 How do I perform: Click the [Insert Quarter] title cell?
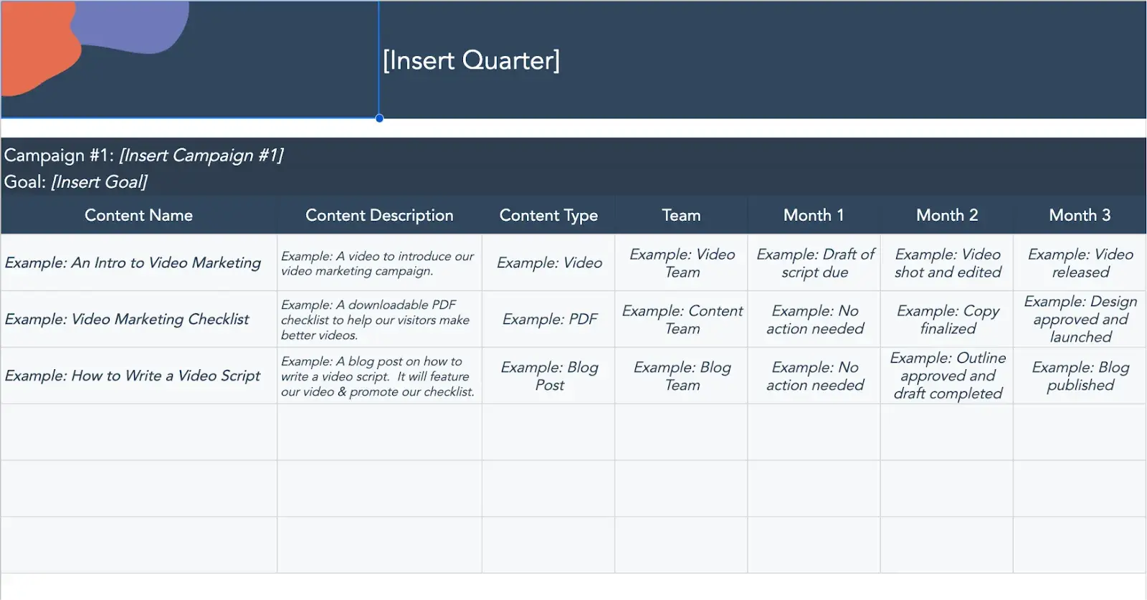coord(471,60)
